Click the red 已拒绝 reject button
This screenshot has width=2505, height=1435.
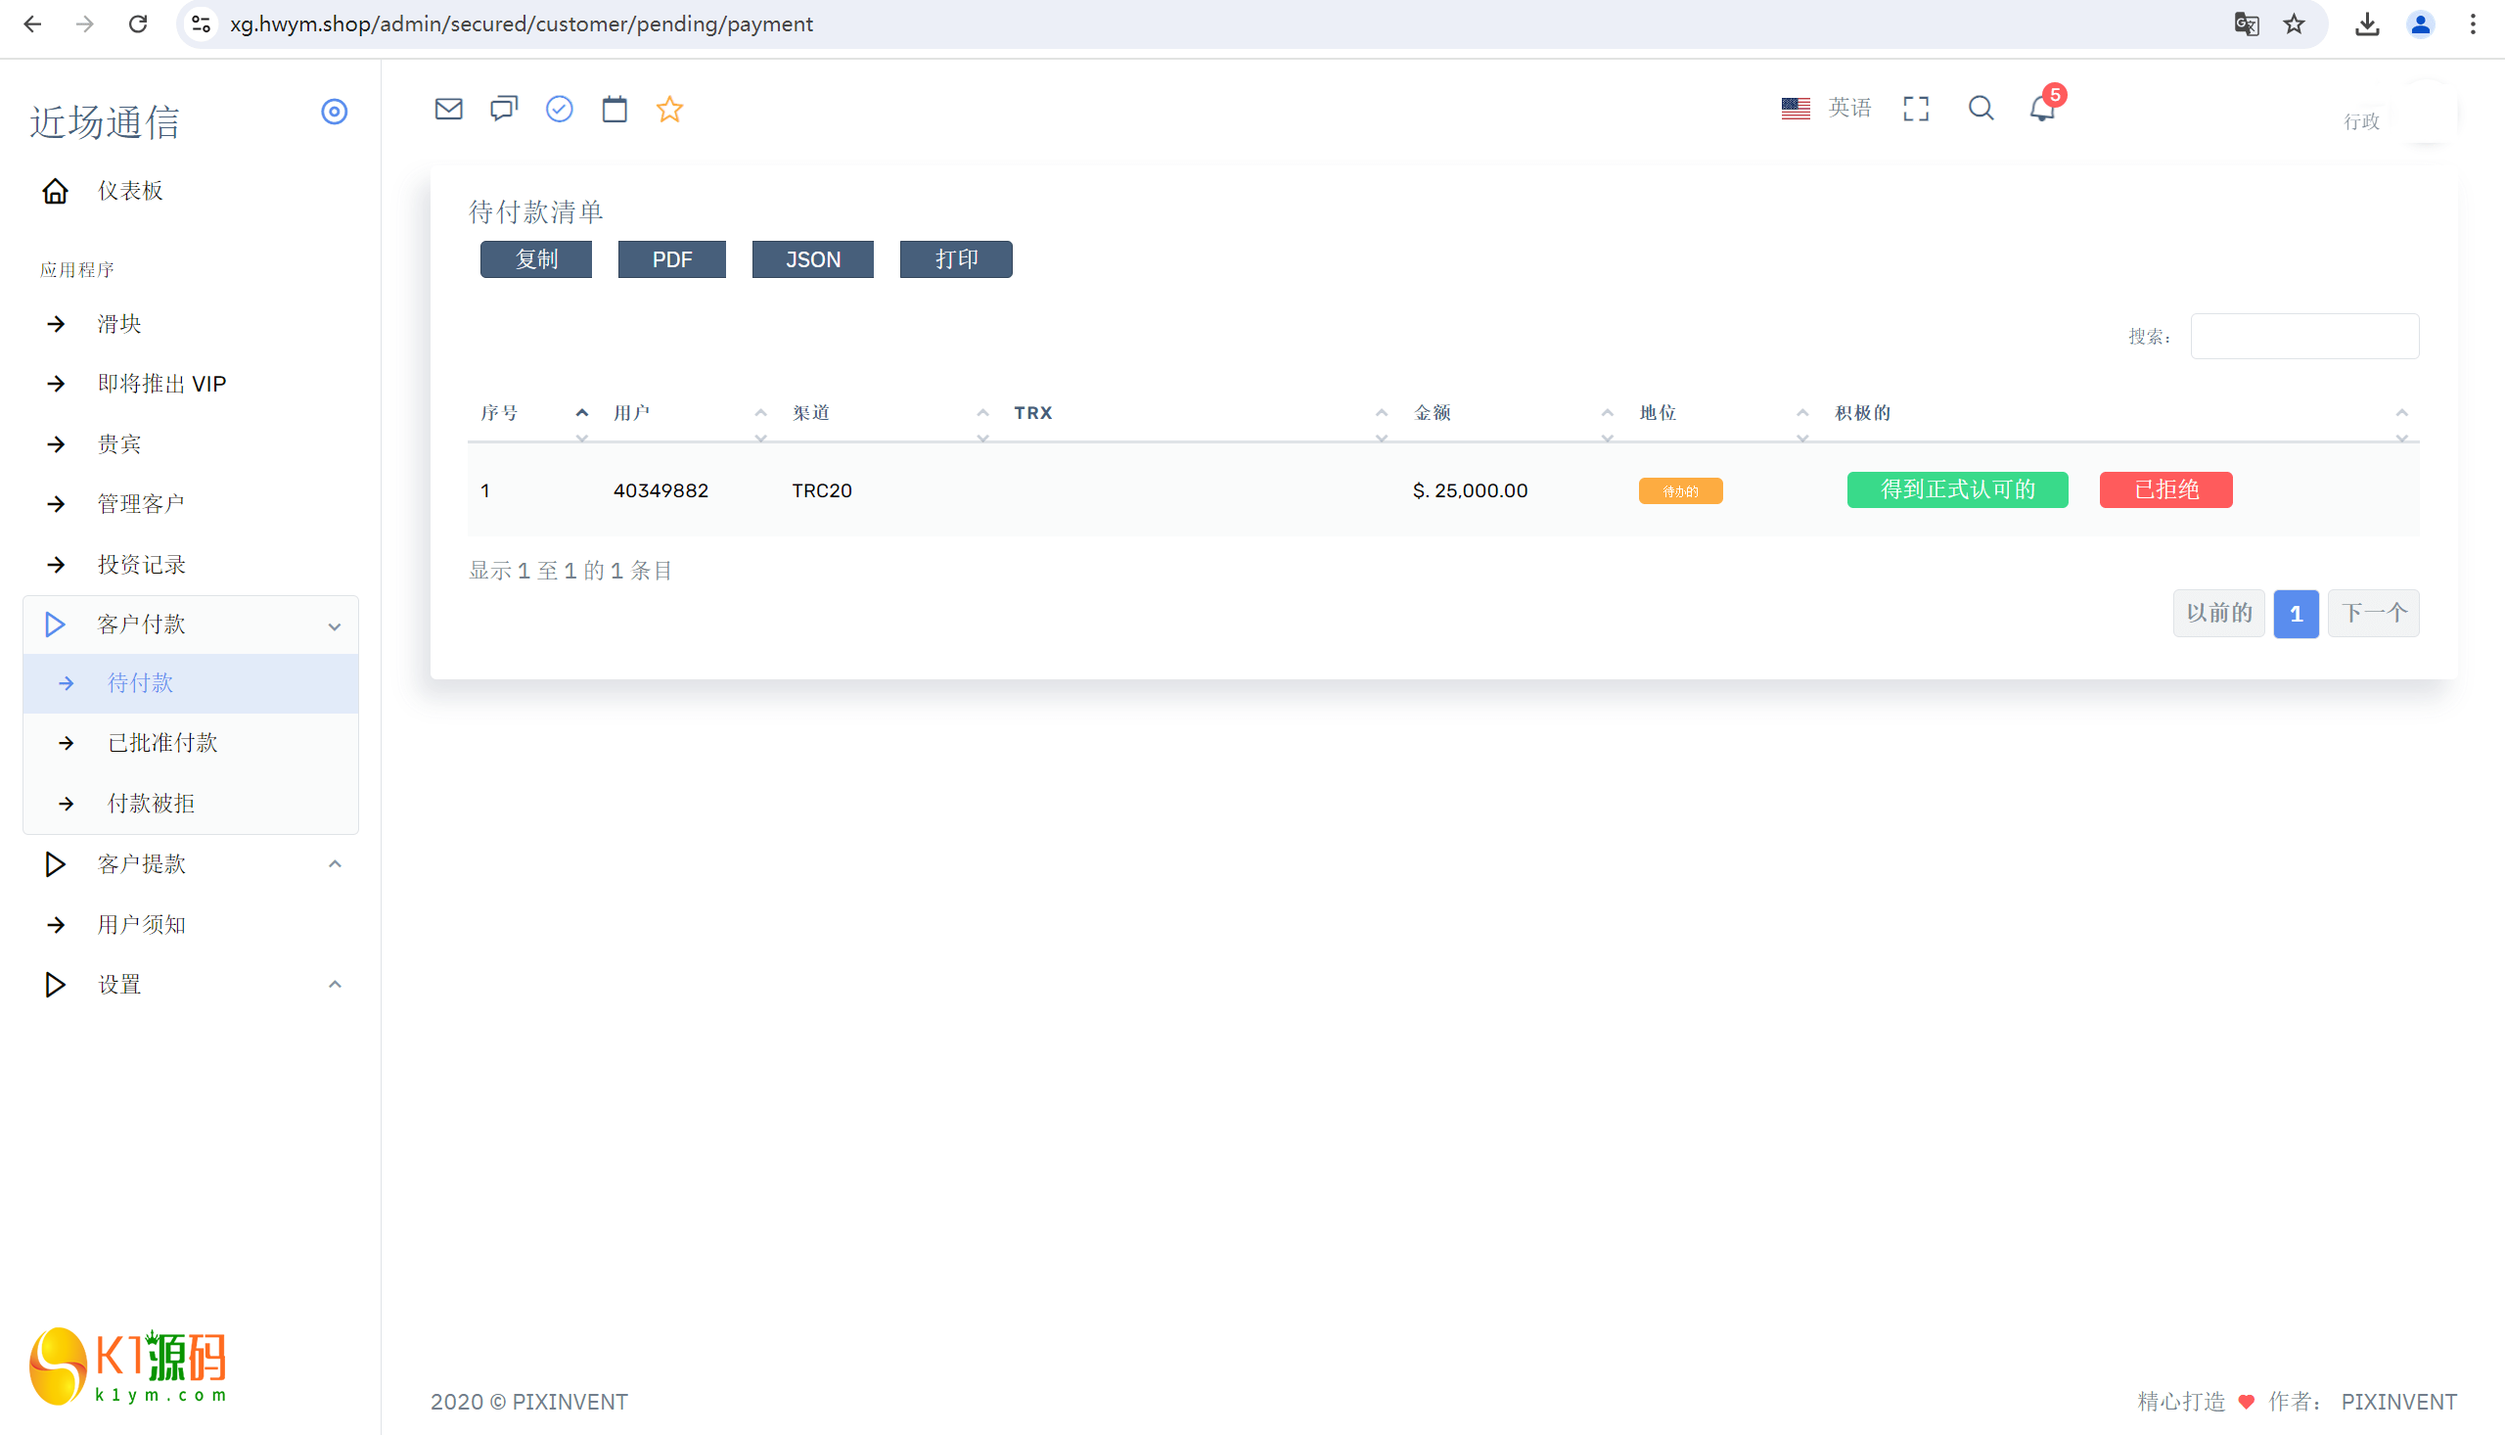click(x=2165, y=489)
